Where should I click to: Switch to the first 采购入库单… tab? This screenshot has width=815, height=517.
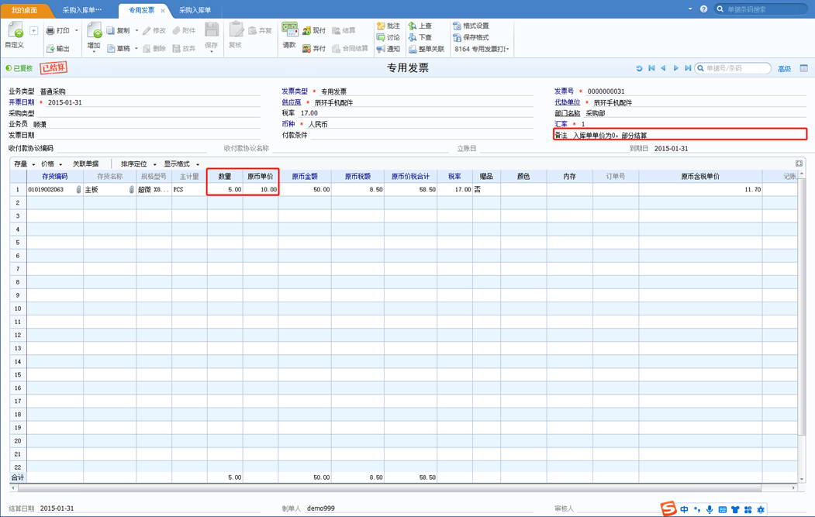(x=82, y=10)
